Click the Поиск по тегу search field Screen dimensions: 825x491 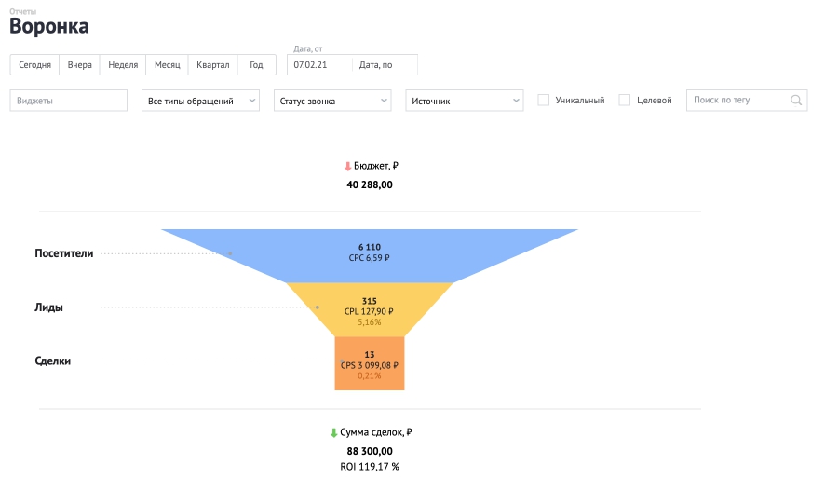[x=747, y=100]
